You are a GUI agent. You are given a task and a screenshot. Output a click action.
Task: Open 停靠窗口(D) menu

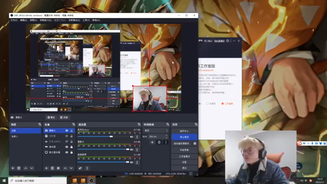[x=46, y=20]
